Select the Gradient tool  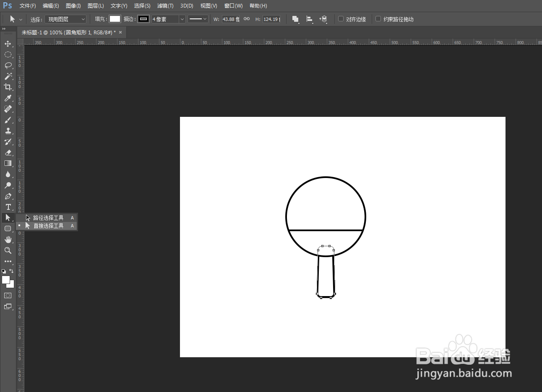8,163
